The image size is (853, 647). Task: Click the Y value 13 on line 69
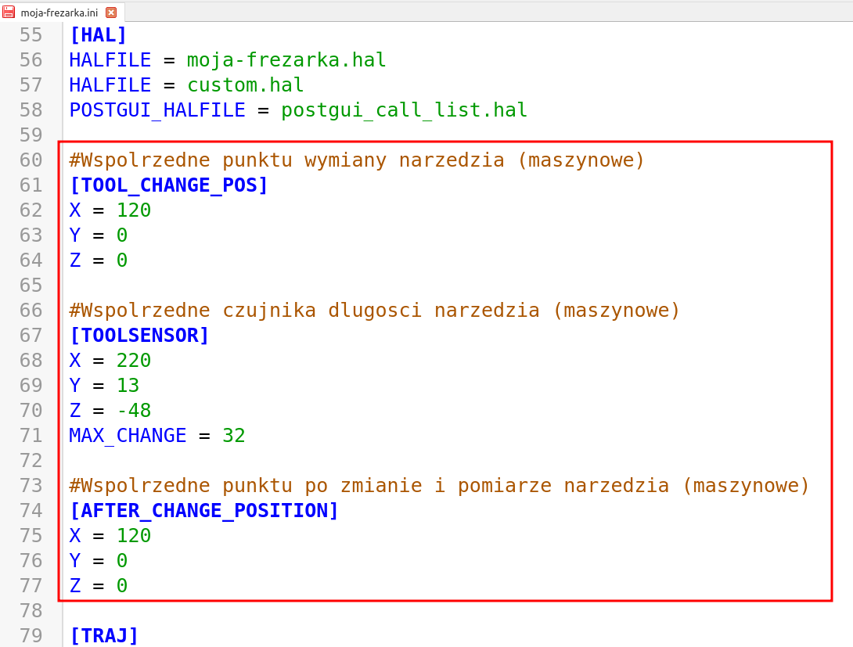pos(128,386)
